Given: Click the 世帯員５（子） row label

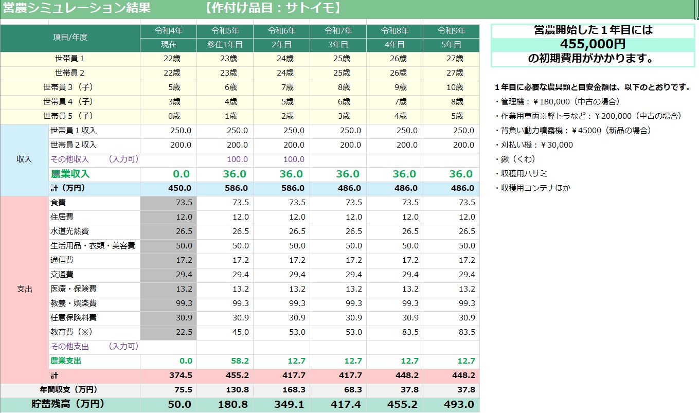Looking at the screenshot, I should 70,116.
